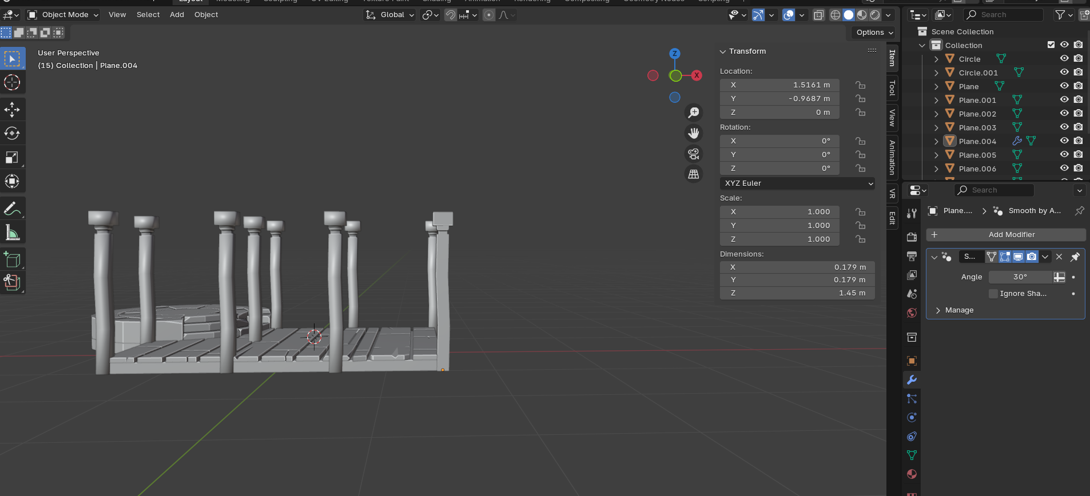Open the Object Data green triangle tab
1090x496 pixels.
click(x=912, y=455)
